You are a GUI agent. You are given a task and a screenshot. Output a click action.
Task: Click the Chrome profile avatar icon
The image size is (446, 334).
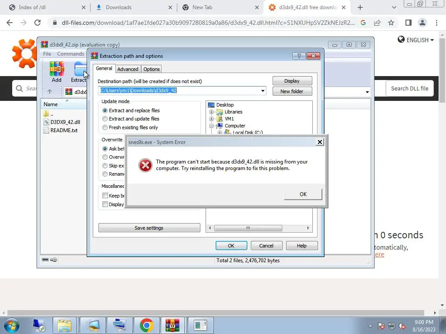click(x=422, y=23)
